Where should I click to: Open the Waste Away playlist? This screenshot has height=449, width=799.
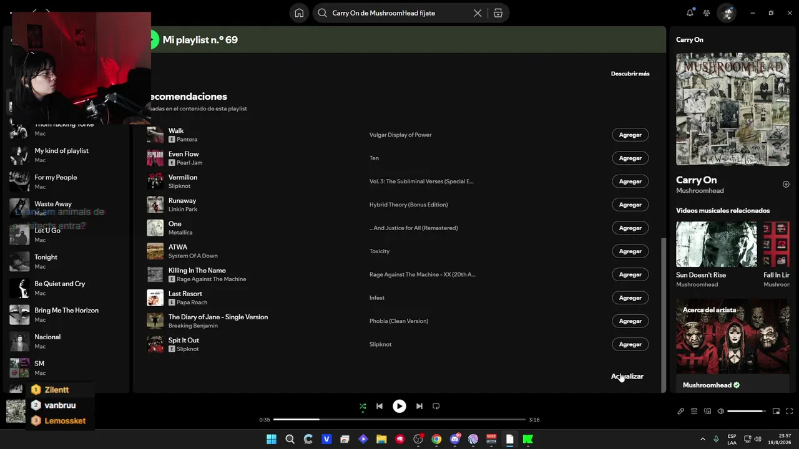point(67,208)
